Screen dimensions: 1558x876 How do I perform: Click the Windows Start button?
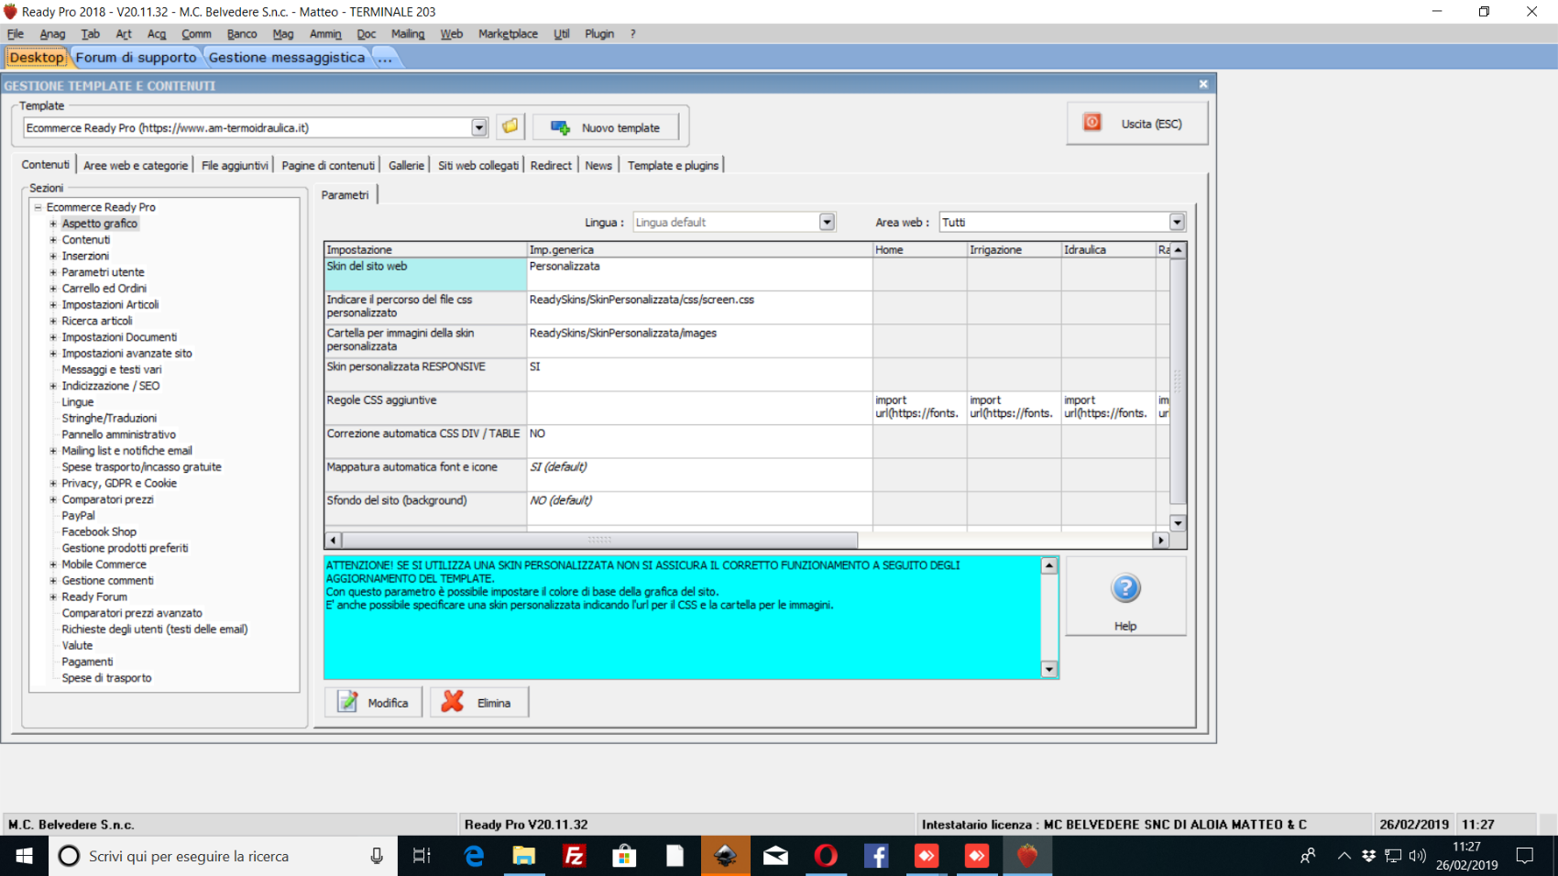coord(24,856)
